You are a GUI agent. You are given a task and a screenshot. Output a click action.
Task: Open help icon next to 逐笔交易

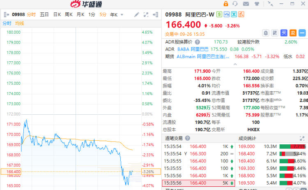188,138
